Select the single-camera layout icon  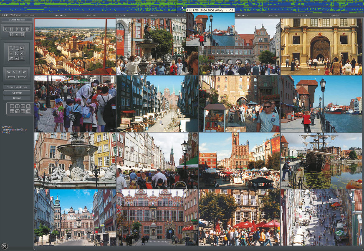(x=12, y=106)
